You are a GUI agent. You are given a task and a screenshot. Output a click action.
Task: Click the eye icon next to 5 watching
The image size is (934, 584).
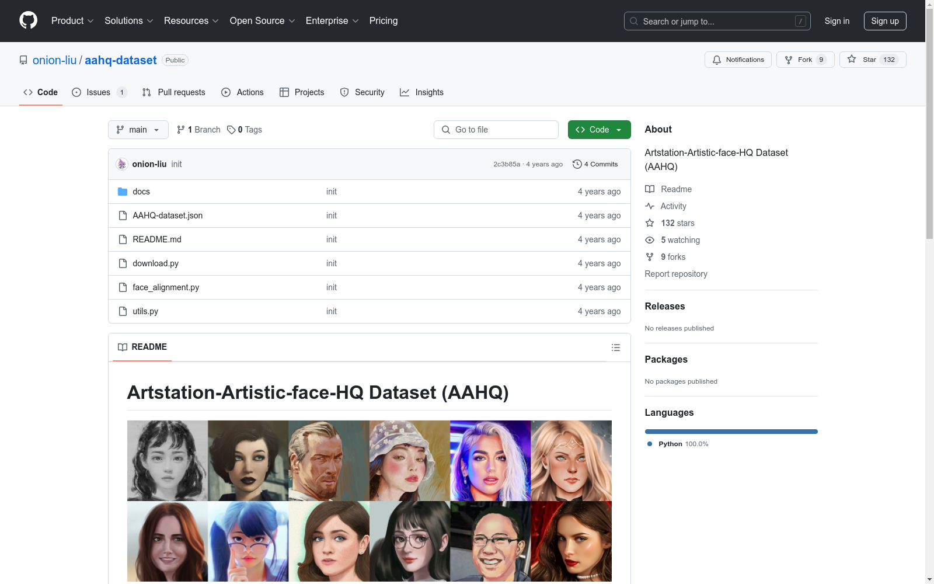650,240
